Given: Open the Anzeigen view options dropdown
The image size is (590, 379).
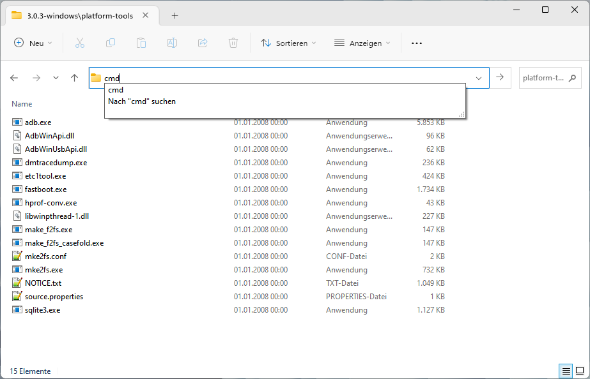Looking at the screenshot, I should pyautogui.click(x=363, y=43).
